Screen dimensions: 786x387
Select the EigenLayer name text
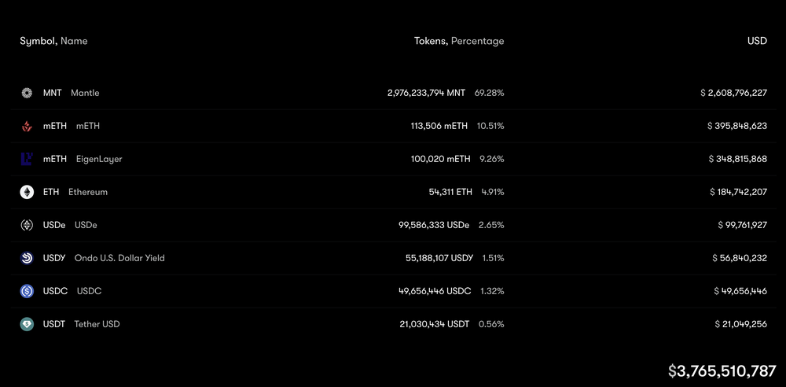click(99, 159)
